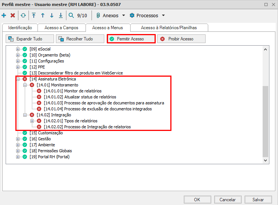Collapse the [14.01] Monitoramento node
The width and height of the screenshot is (278, 205).
point(25,85)
